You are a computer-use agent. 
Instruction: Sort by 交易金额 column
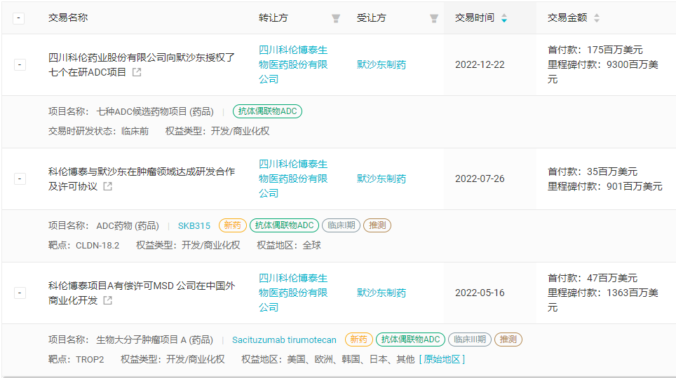[597, 18]
